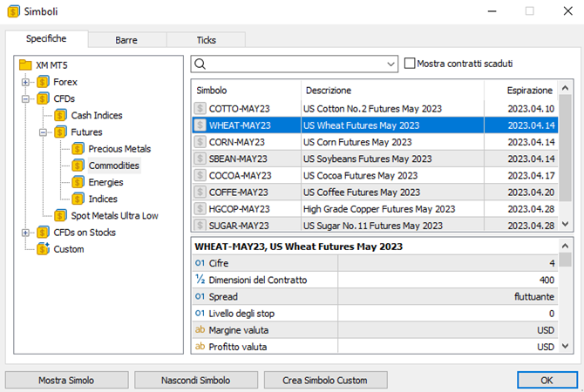The image size is (584, 392).
Task: Collapse the Futures tree node
Action: point(43,132)
